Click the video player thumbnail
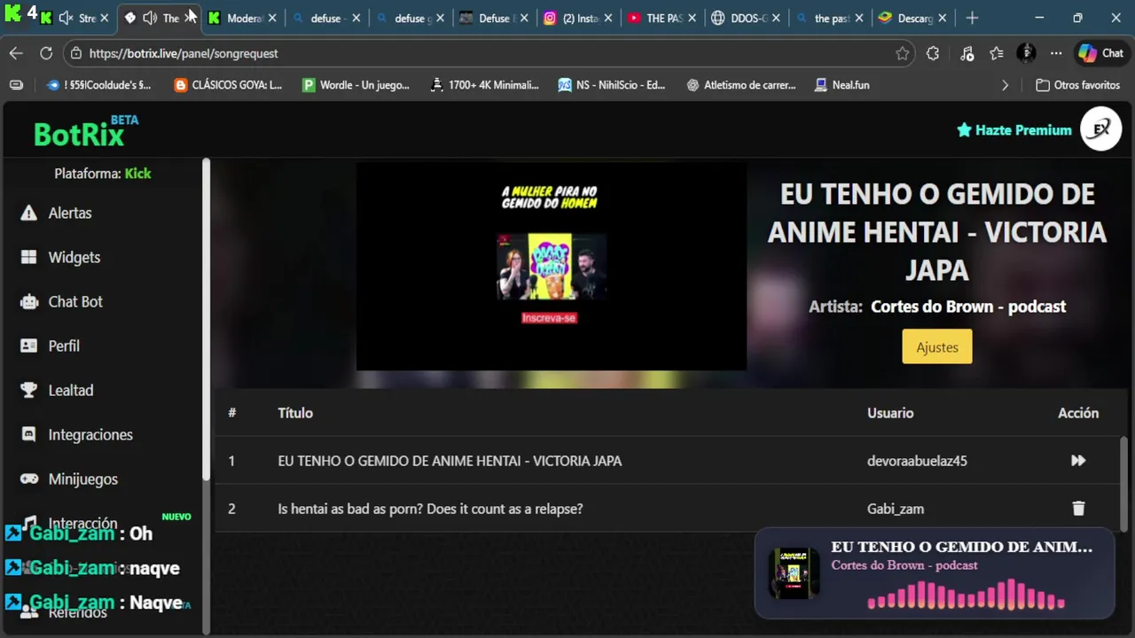Screen dimensions: 1135x638 pyautogui.click(x=551, y=266)
